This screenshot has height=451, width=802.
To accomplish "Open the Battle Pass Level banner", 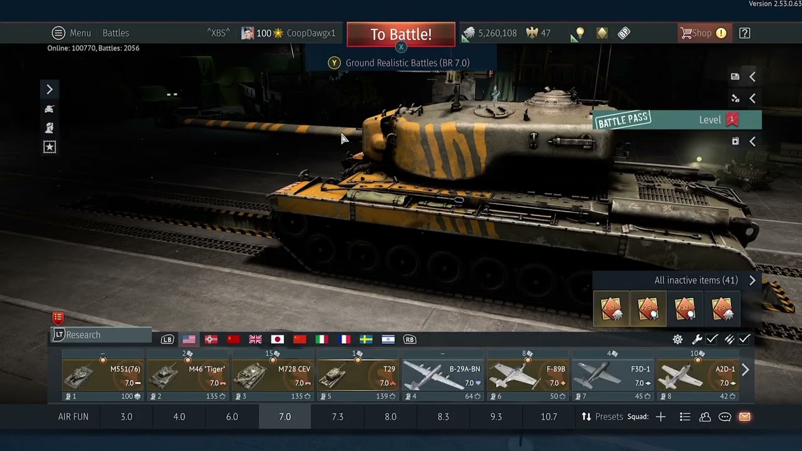I will tap(677, 120).
